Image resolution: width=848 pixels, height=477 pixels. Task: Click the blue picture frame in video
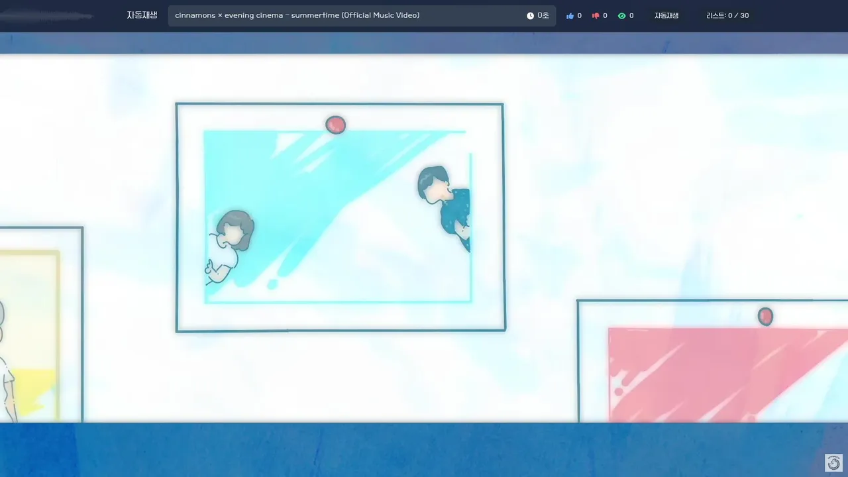tap(340, 217)
